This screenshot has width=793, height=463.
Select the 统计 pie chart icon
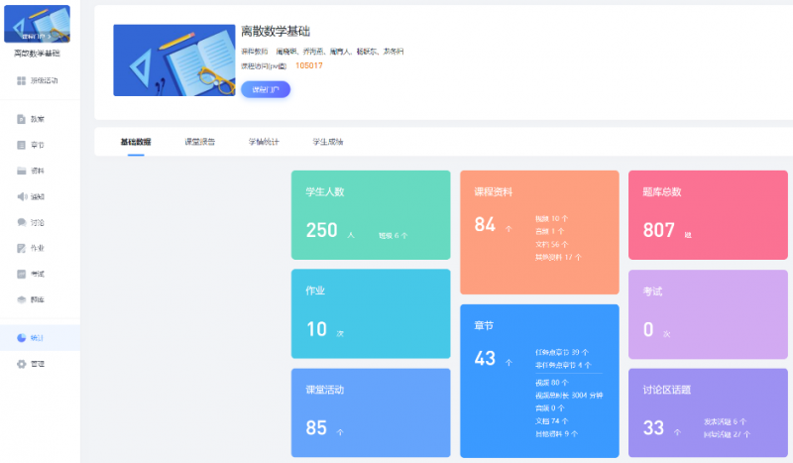tap(22, 338)
